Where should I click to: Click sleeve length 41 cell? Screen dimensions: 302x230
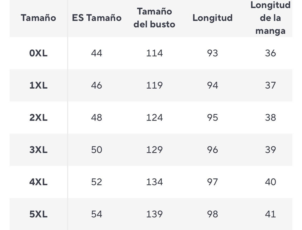pos(270,214)
